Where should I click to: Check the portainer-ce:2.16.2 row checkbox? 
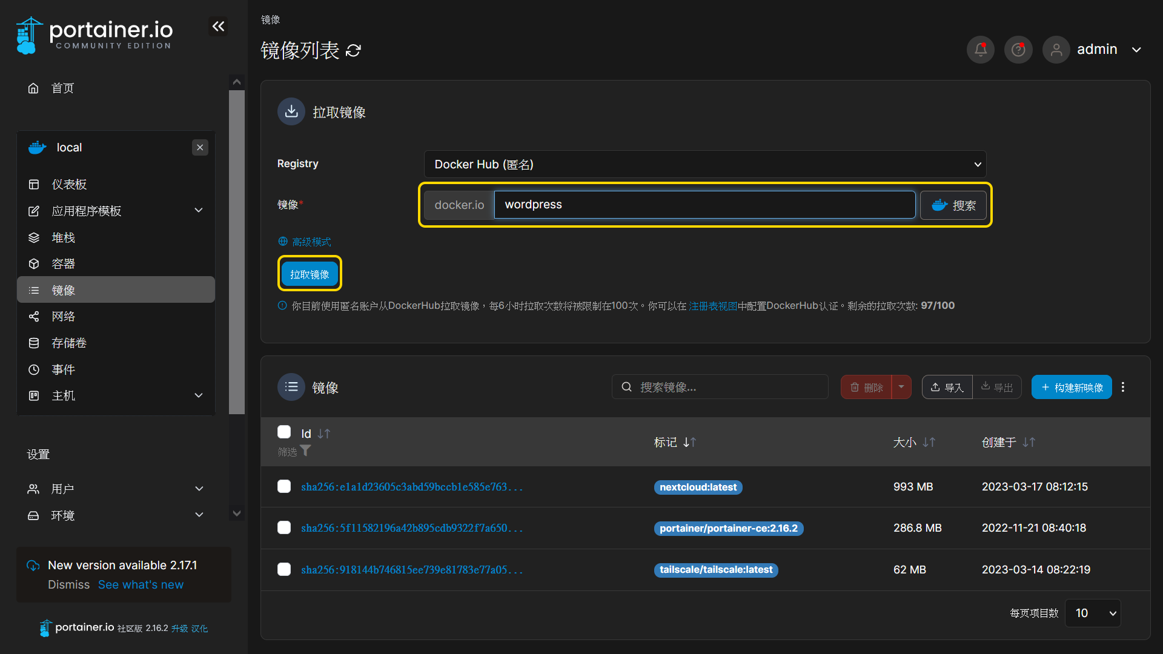tap(284, 527)
